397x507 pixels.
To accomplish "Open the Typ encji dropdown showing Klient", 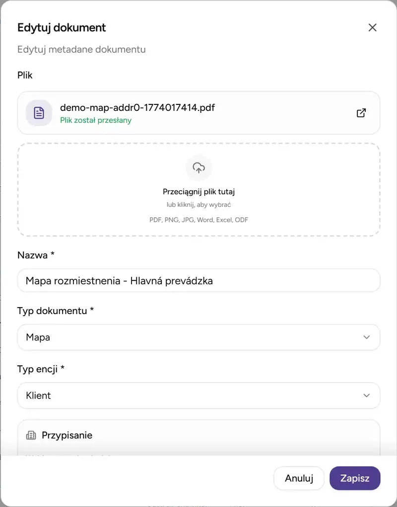I will 198,396.
